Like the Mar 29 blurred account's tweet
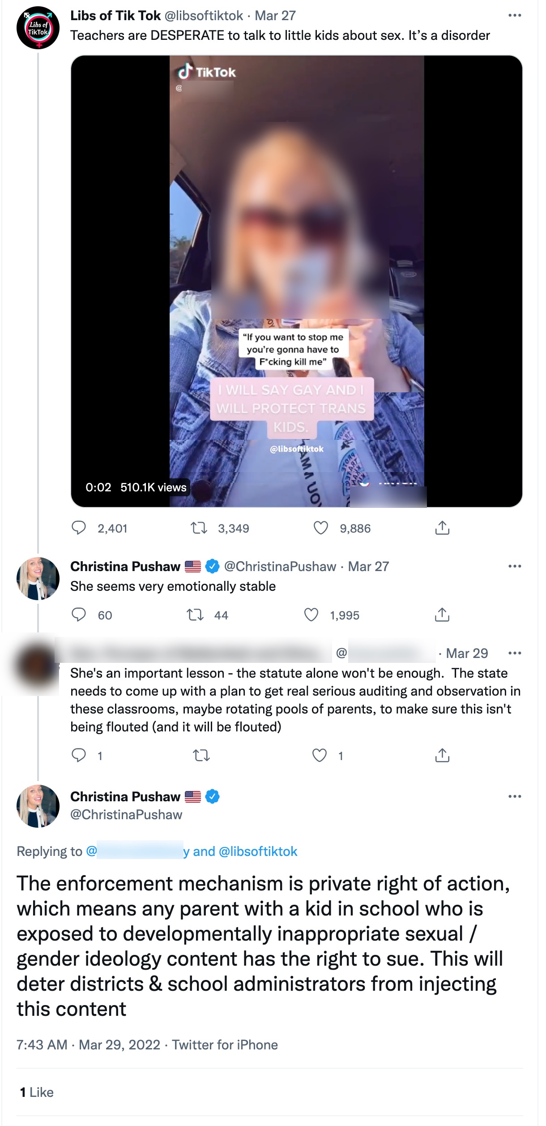Viewport: 546px width, 1126px height. click(320, 756)
